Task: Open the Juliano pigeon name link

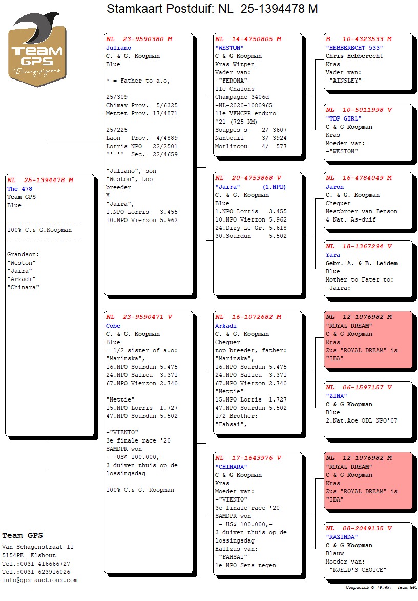Action: coord(118,48)
